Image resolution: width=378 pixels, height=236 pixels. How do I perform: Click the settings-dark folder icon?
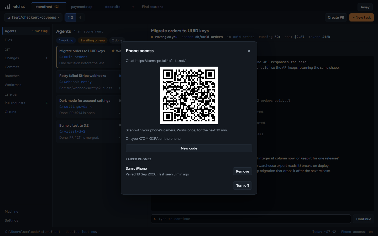point(61,107)
